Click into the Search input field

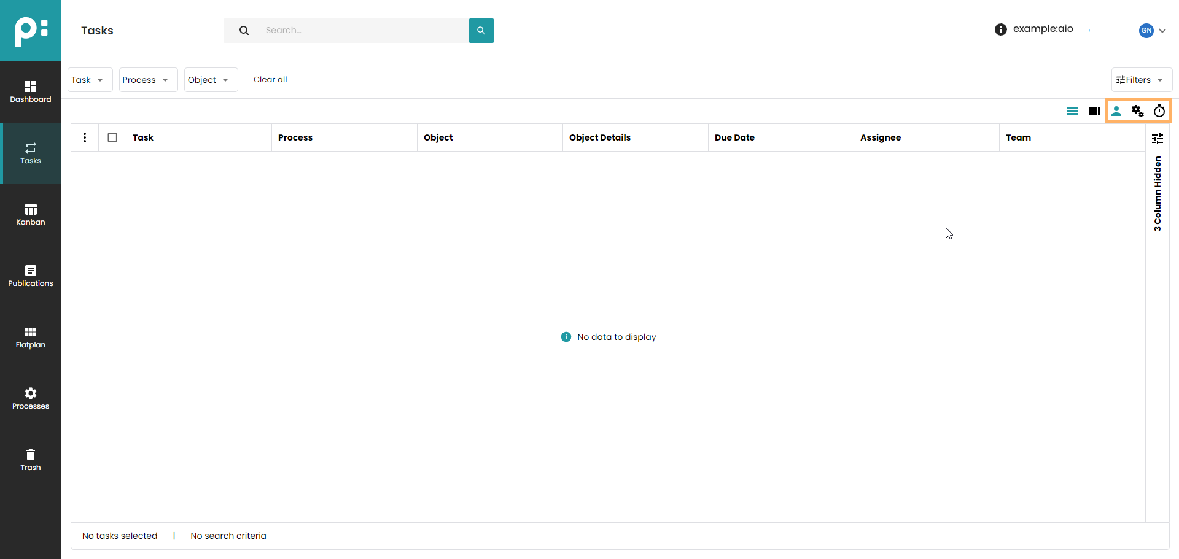[x=362, y=31]
